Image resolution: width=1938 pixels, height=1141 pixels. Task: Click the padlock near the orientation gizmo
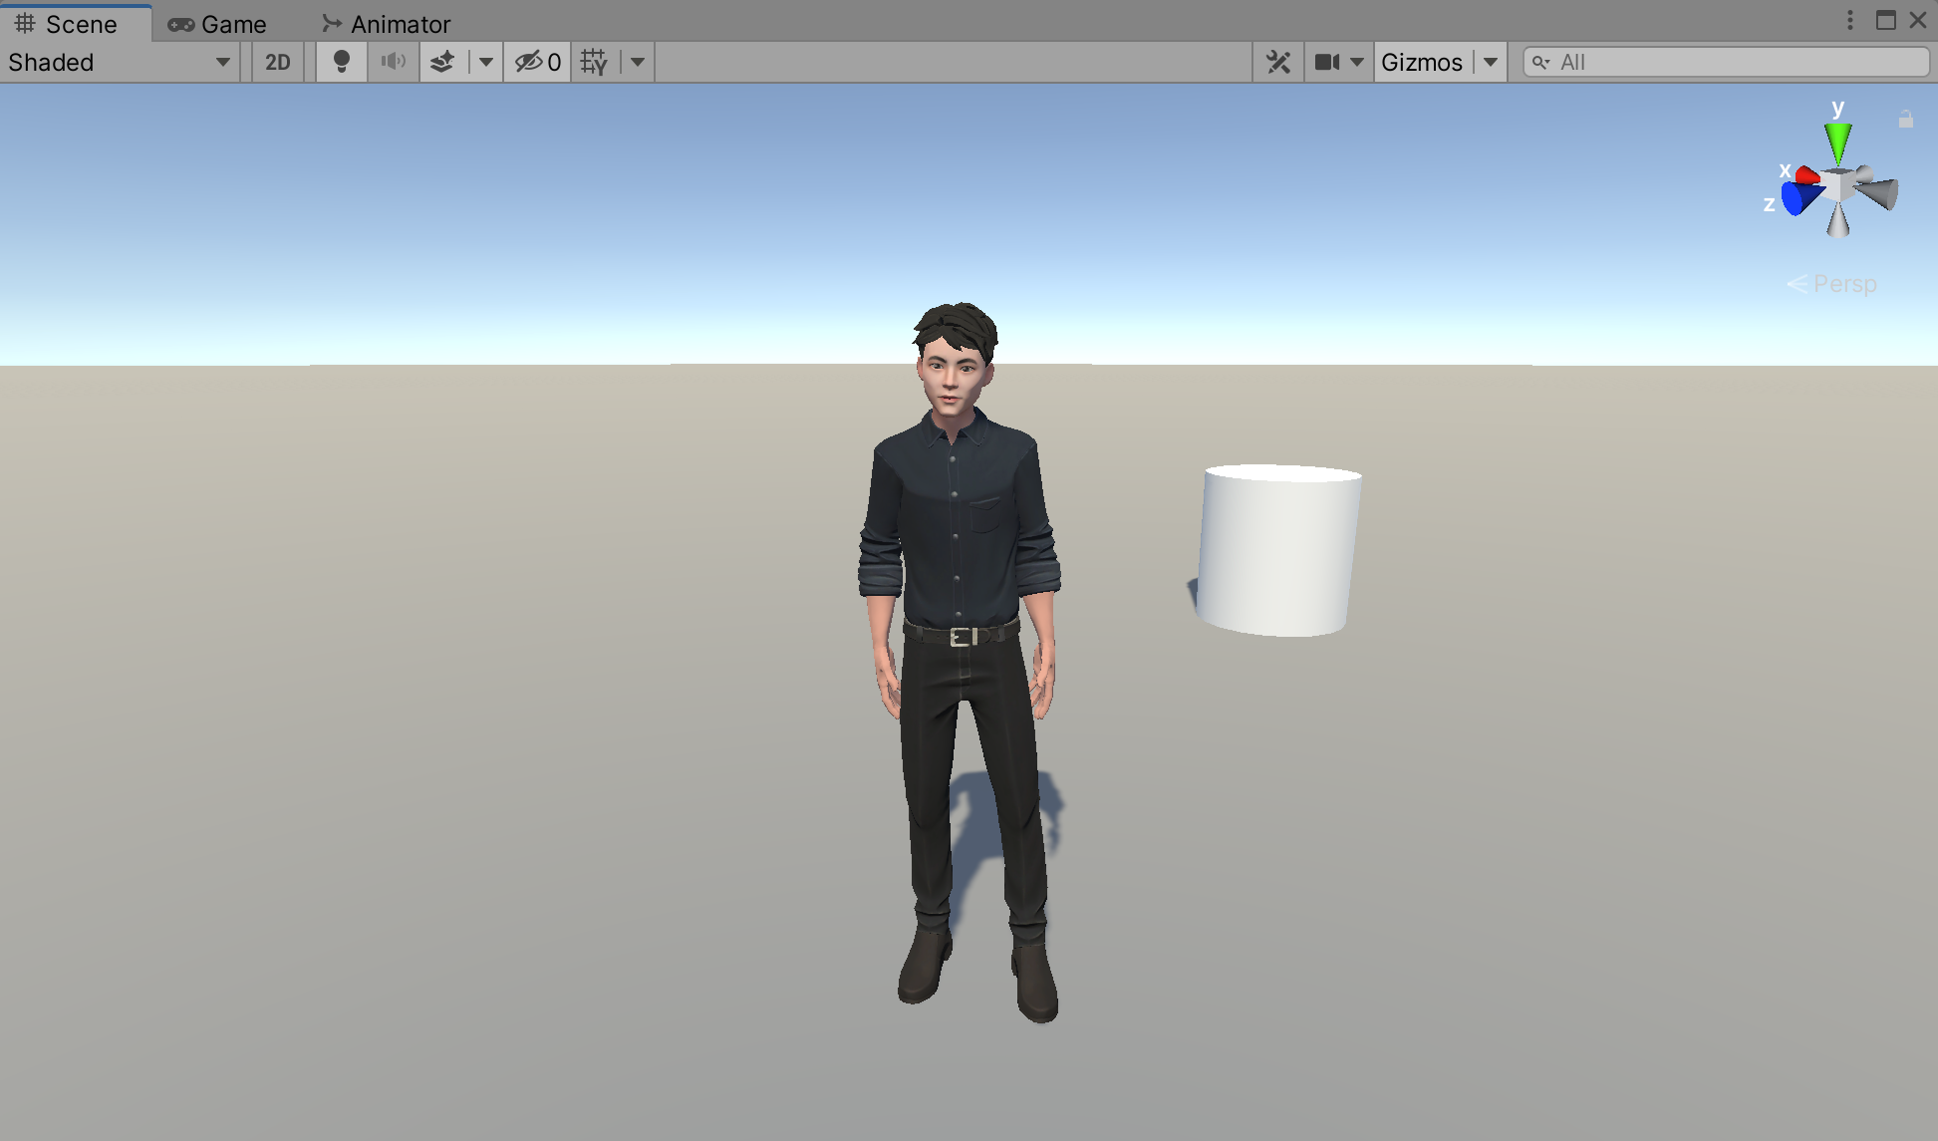coord(1906,119)
